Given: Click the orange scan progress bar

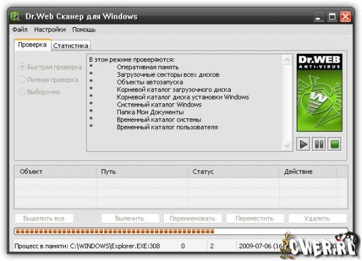Looking at the screenshot, I should [x=181, y=231].
